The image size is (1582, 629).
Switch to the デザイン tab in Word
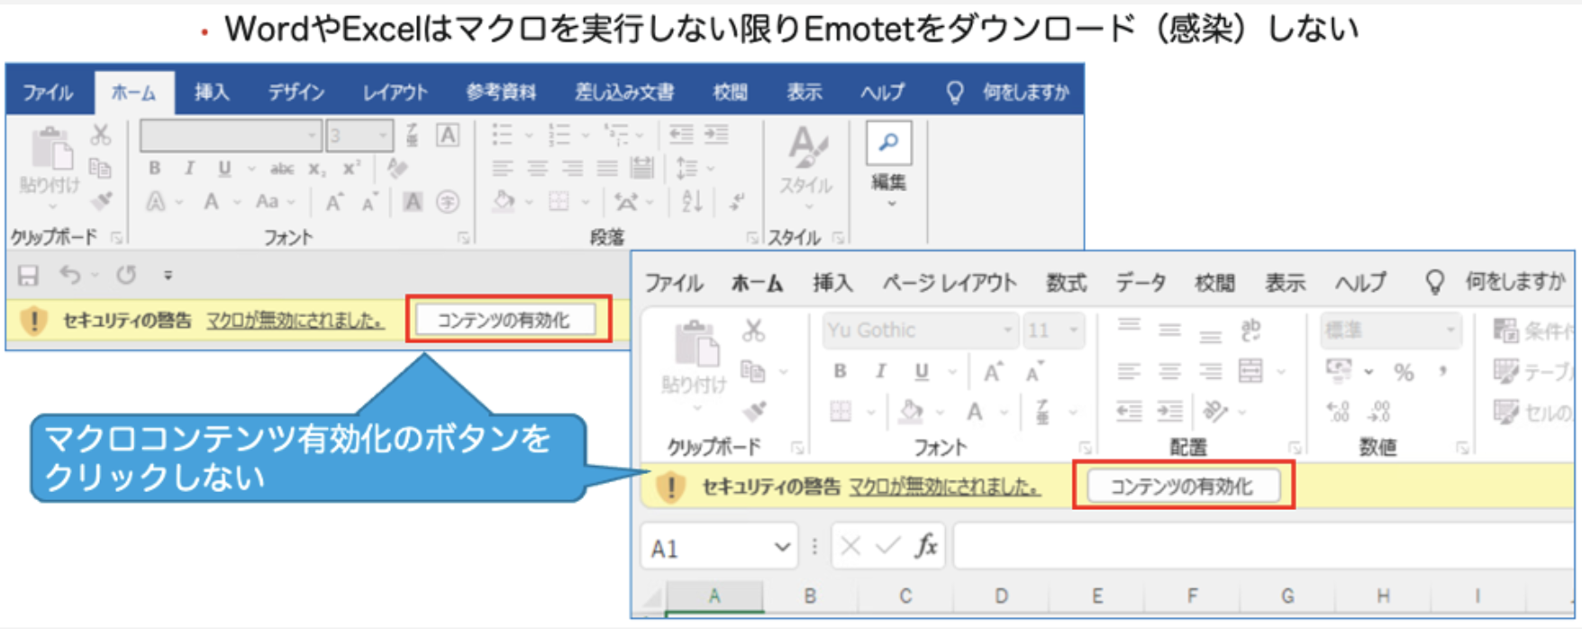[296, 92]
